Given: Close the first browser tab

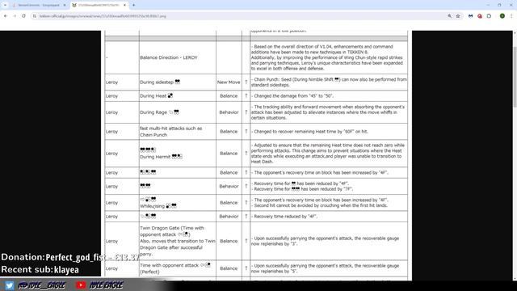Looking at the screenshot, I should click(65, 6).
